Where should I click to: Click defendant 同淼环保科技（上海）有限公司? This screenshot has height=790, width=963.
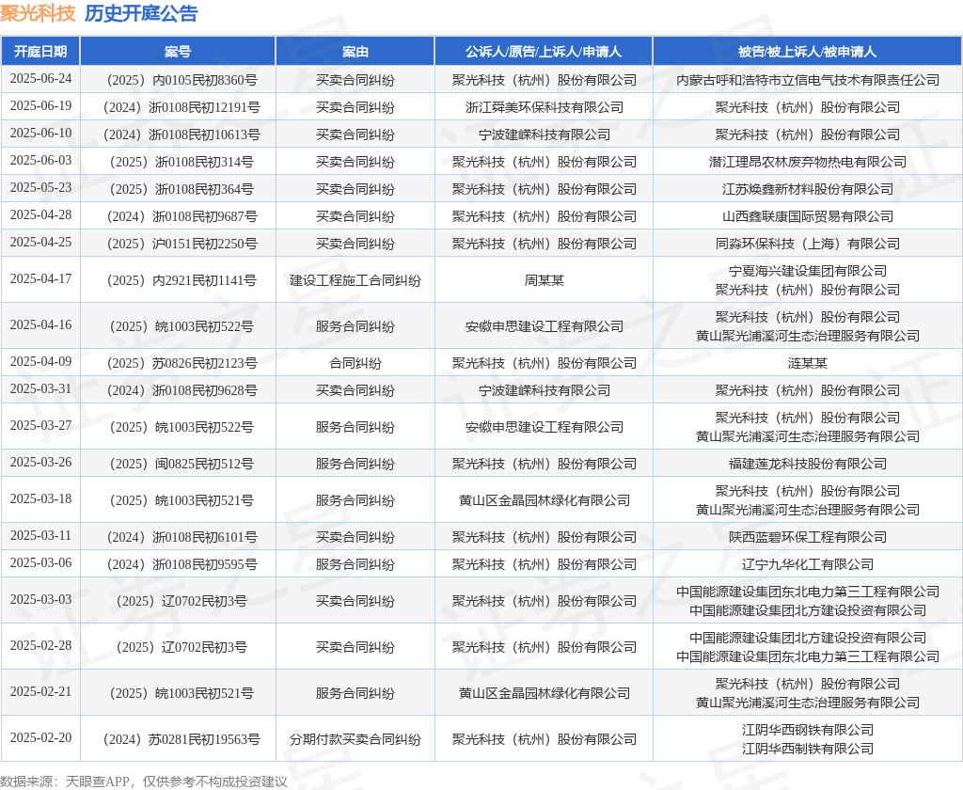click(808, 244)
